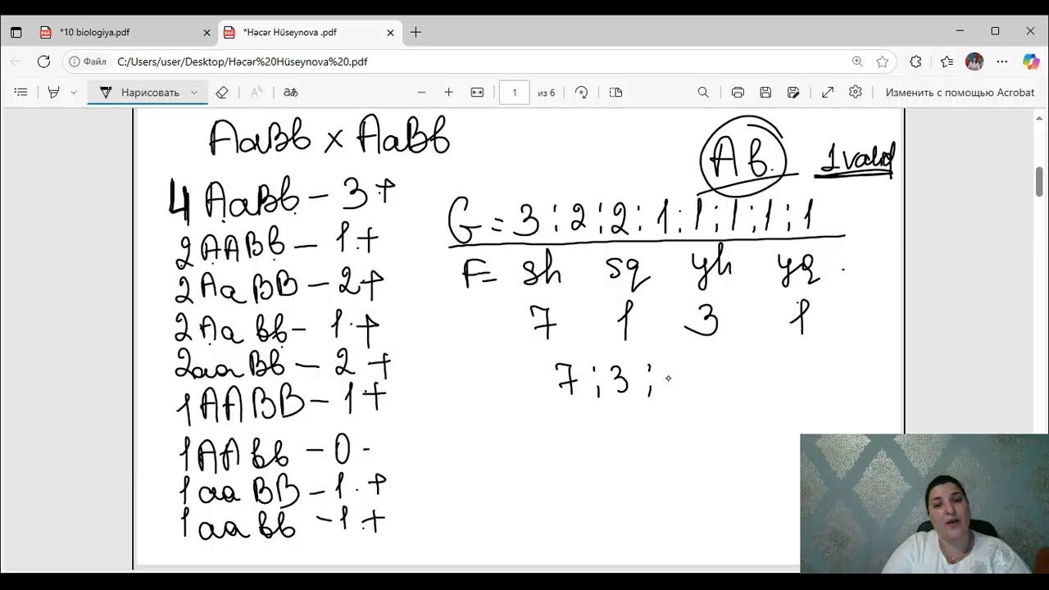Save the PDF file
Screen dimensions: 1049x590
point(765,93)
